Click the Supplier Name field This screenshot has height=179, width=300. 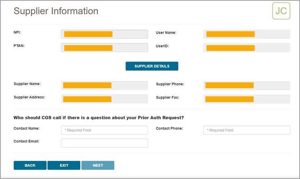point(104,85)
